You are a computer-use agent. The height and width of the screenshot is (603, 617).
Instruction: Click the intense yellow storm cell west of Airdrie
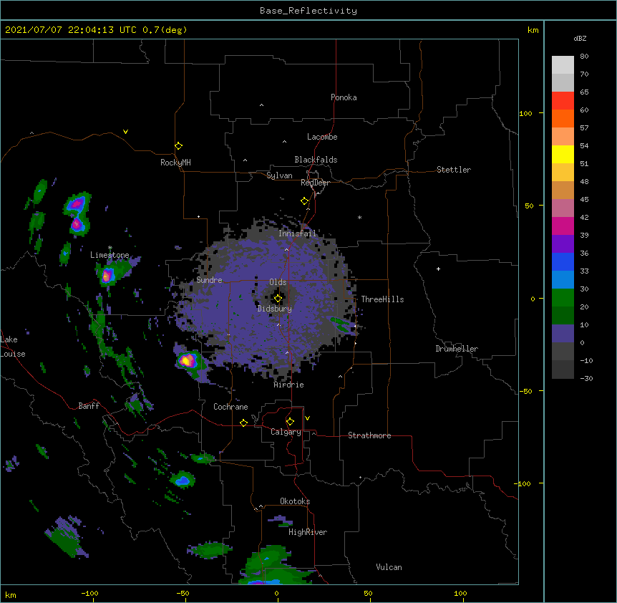pos(187,360)
